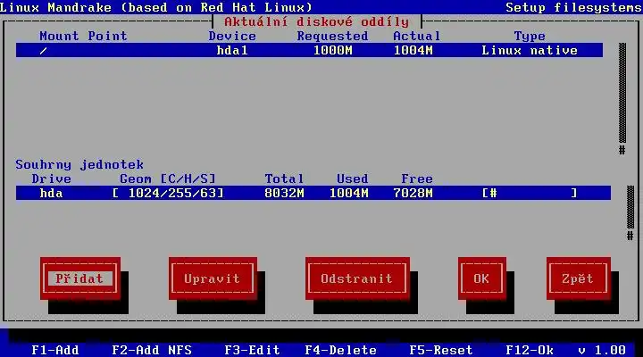This screenshot has height=357, width=643.
Task: Click the F12-Ok shortcut hint
Action: click(530, 350)
